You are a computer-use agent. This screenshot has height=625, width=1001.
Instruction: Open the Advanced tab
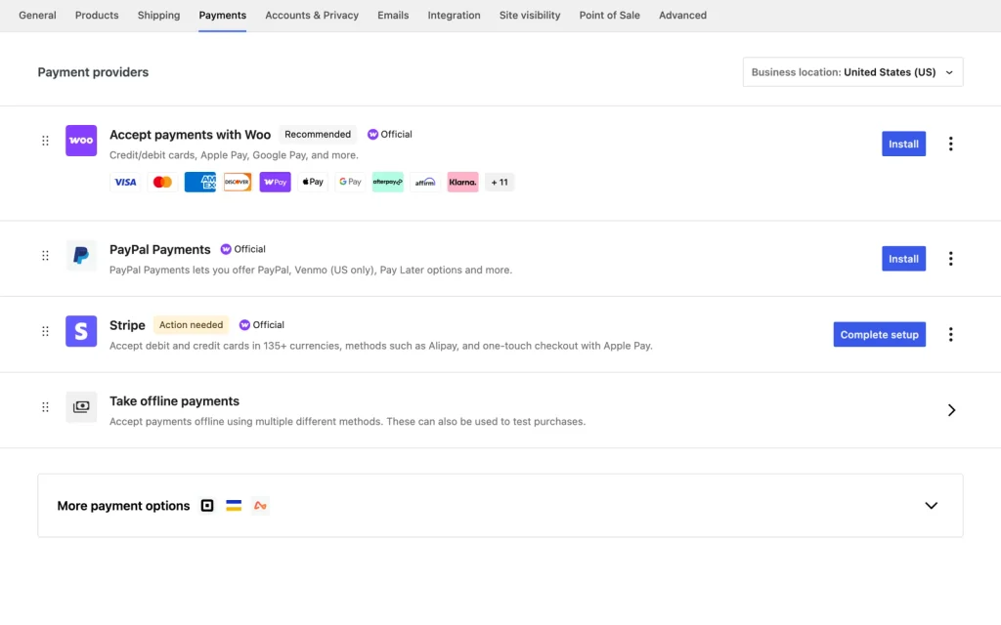click(x=682, y=16)
